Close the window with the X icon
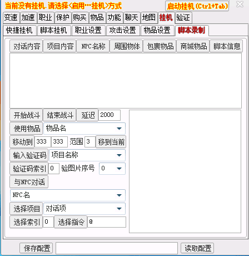This screenshot has height=256, width=249. (x=240, y=4)
